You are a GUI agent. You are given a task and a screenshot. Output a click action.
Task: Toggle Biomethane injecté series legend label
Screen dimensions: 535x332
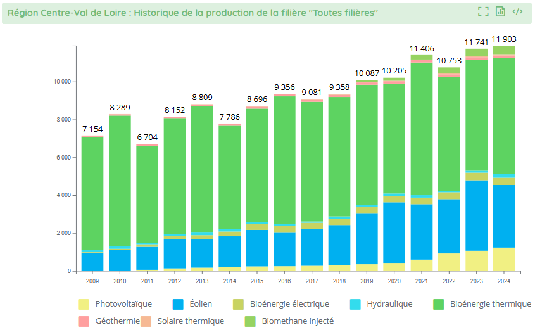coord(298,321)
